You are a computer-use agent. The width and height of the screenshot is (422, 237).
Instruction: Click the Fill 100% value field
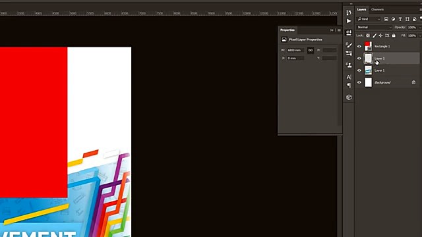click(412, 36)
